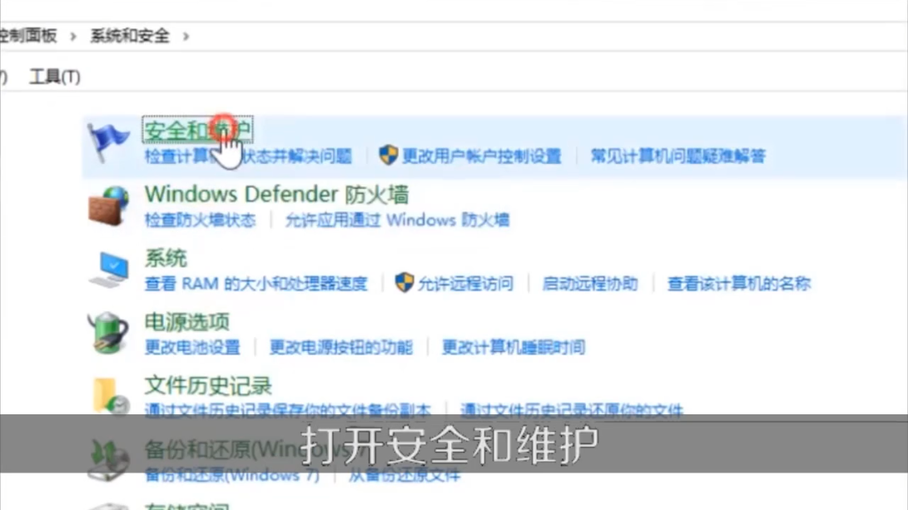Viewport: 908px width, 510px height.
Task: Open Windows Defender 防火墙 heading
Action: click(x=277, y=195)
